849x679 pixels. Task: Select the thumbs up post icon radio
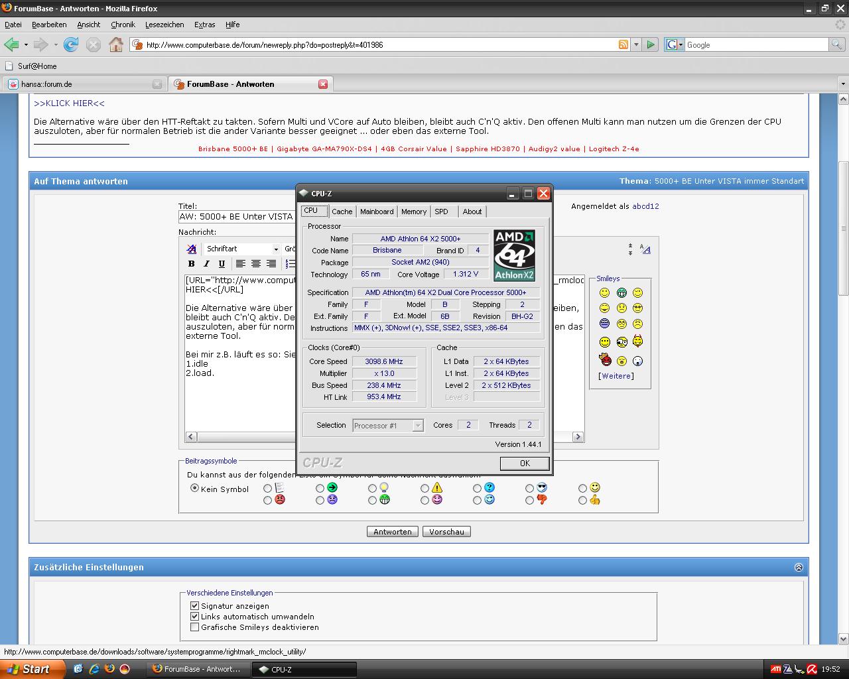[582, 500]
